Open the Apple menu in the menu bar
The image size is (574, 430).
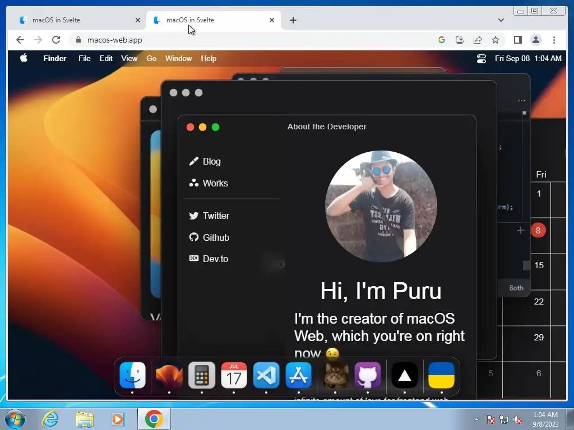(24, 58)
